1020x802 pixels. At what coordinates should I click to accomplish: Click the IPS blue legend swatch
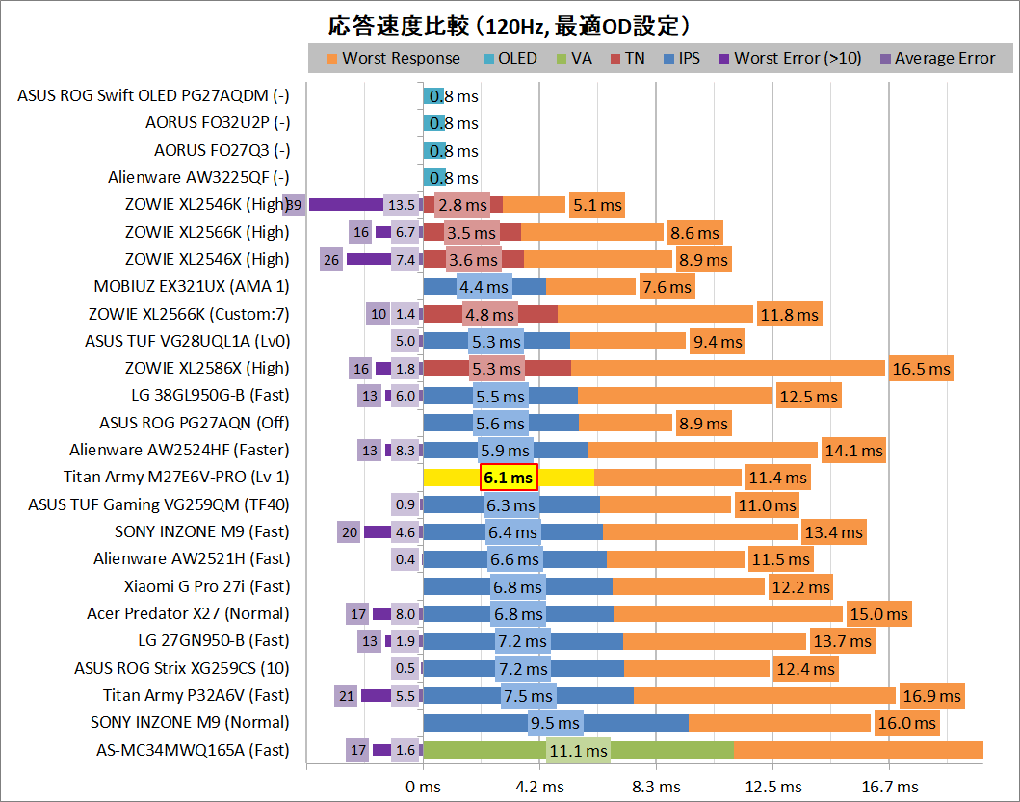tap(668, 59)
